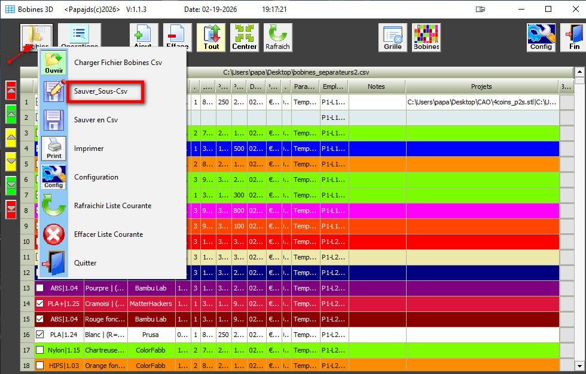Click the Projets cell with 4coins_p2s.stl path
Image resolution: width=586 pixels, height=374 pixels.
(x=483, y=102)
